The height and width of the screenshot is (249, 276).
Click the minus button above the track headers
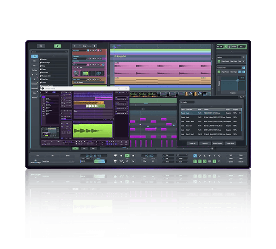[x=80, y=46]
